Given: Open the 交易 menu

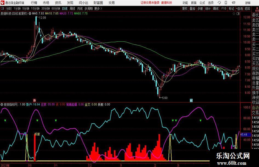Looking at the screenshot, I should click(112, 3).
